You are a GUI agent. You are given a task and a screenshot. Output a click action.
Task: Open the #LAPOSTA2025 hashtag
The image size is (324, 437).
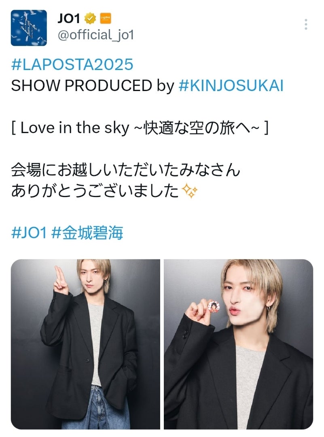[x=72, y=65]
